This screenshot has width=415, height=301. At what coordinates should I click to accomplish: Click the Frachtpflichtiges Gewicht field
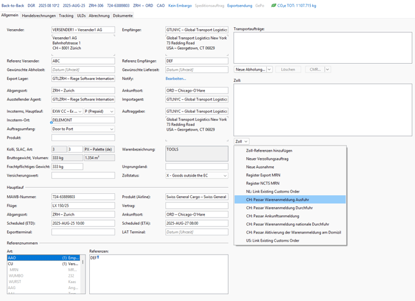68,167
